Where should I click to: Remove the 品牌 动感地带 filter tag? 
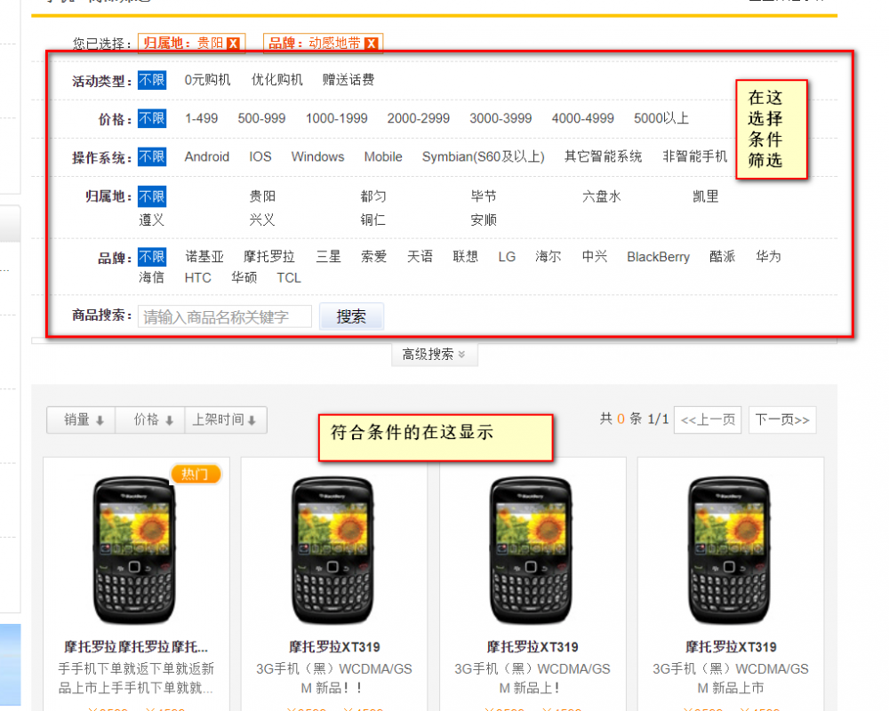(x=371, y=44)
